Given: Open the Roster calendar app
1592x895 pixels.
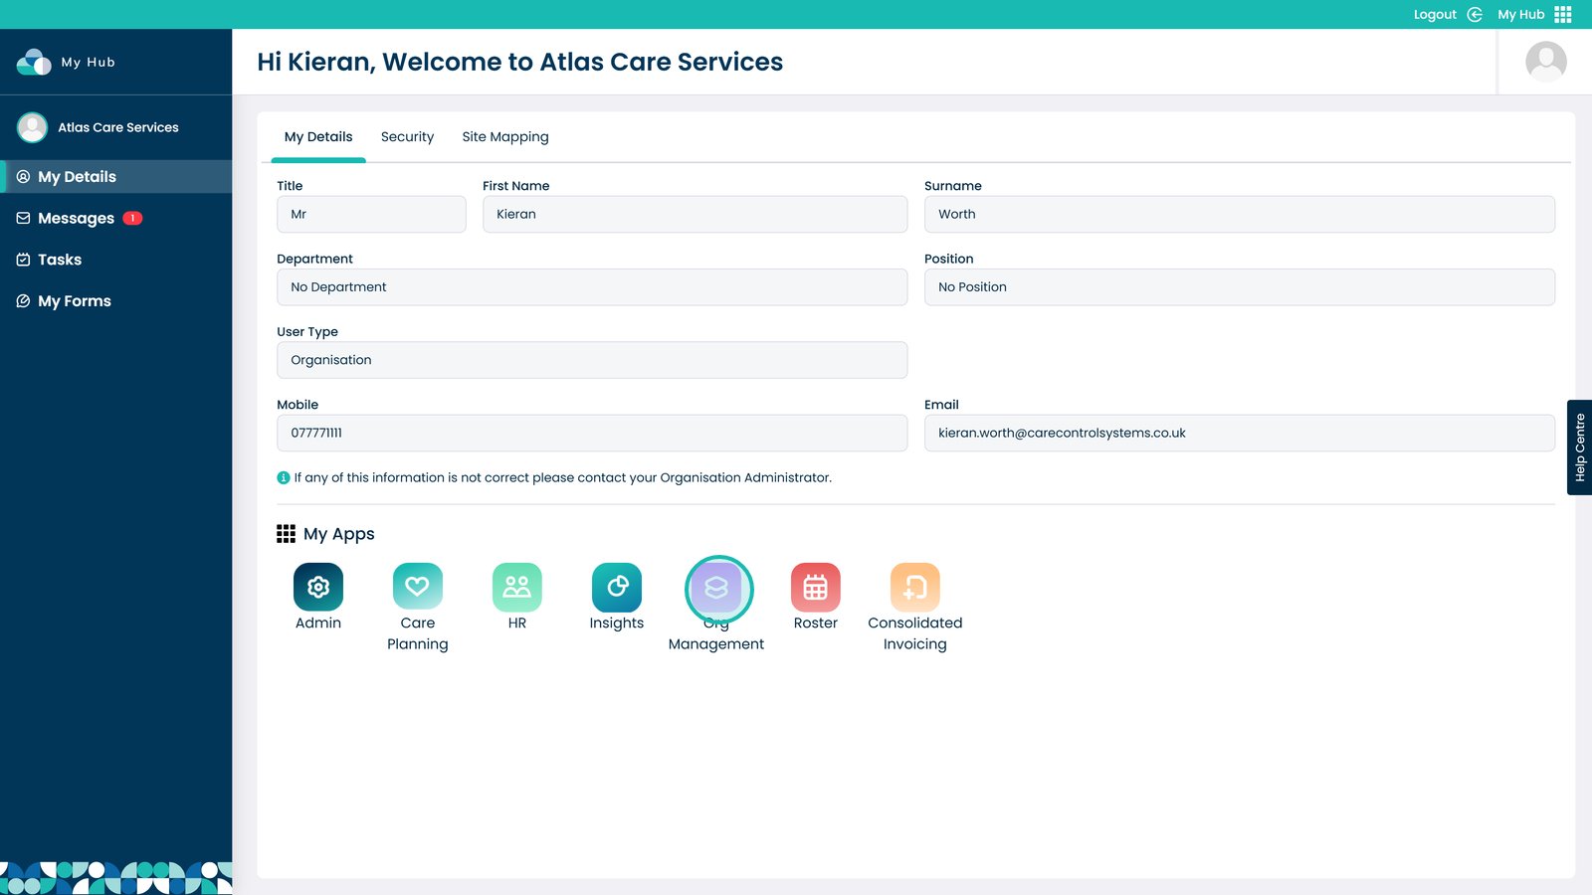Looking at the screenshot, I should click(816, 588).
